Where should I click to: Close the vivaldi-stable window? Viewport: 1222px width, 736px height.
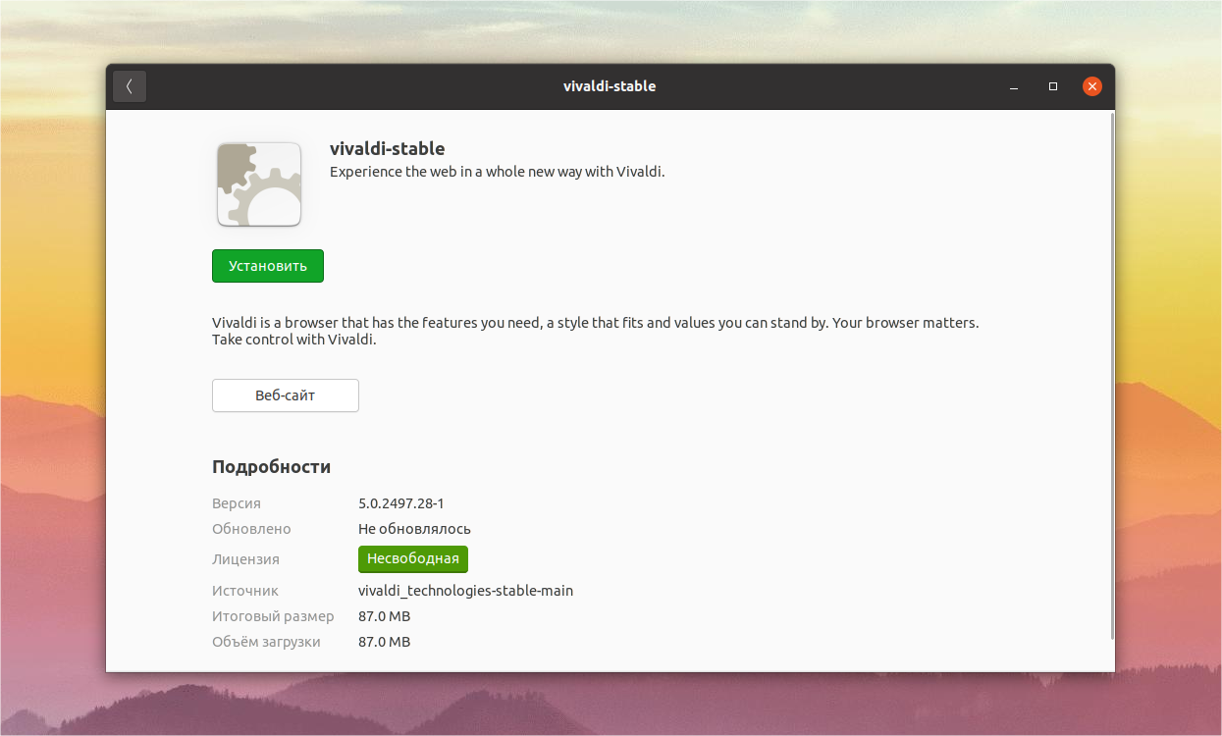pyautogui.click(x=1092, y=86)
